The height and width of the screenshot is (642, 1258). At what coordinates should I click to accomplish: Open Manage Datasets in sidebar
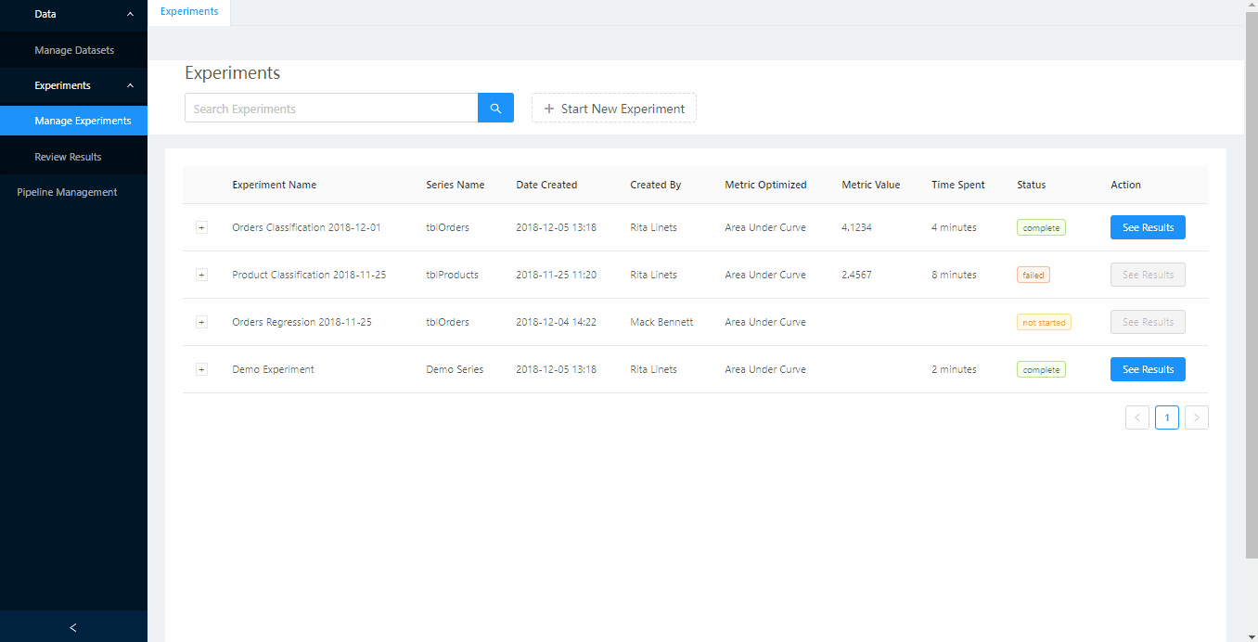click(73, 50)
